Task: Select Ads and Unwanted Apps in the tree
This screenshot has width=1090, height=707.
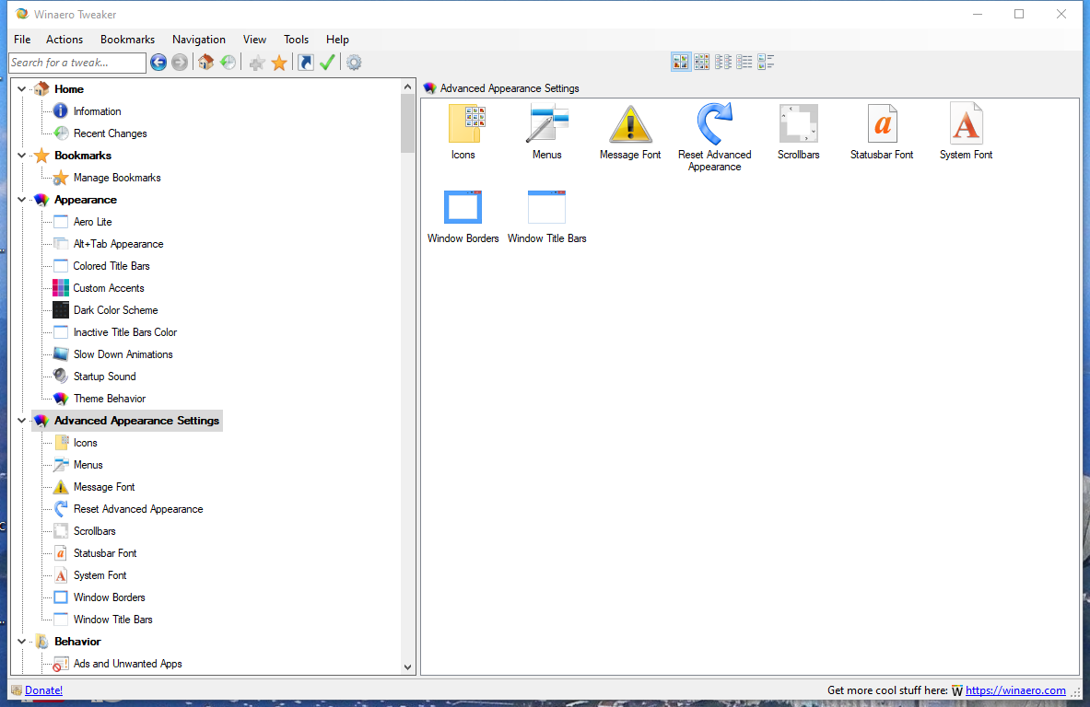Action: (x=128, y=664)
